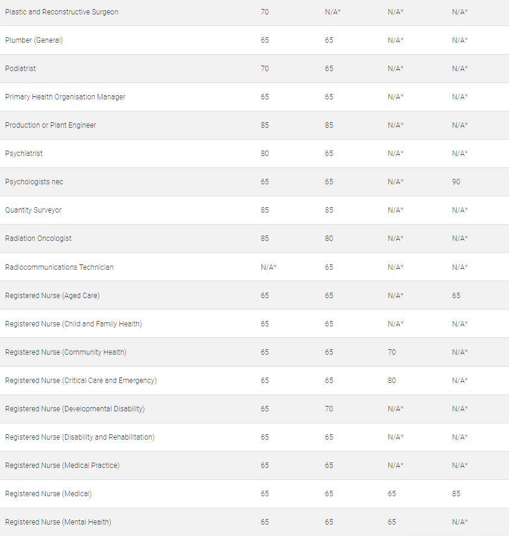Click the Psychiatrist occupation name
Viewport: 509px width, 536px height.
pos(24,154)
